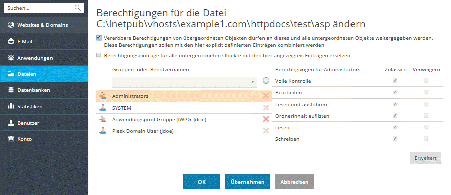This screenshot has width=451, height=195.
Task: Open Statistiken in the sidebar
Action: coord(44,107)
